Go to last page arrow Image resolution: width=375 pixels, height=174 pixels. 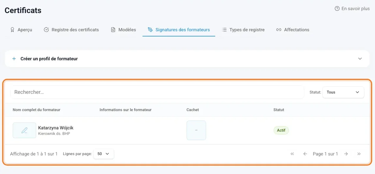[359, 154]
